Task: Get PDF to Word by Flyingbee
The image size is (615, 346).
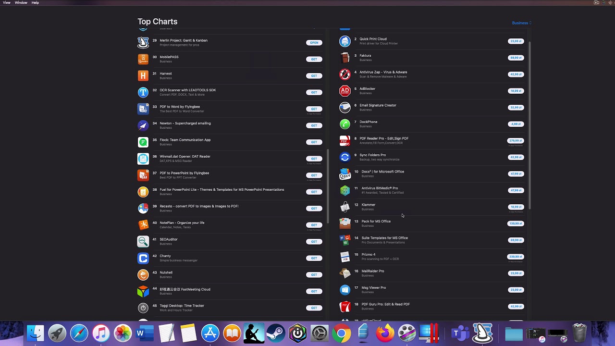Action: point(314,109)
